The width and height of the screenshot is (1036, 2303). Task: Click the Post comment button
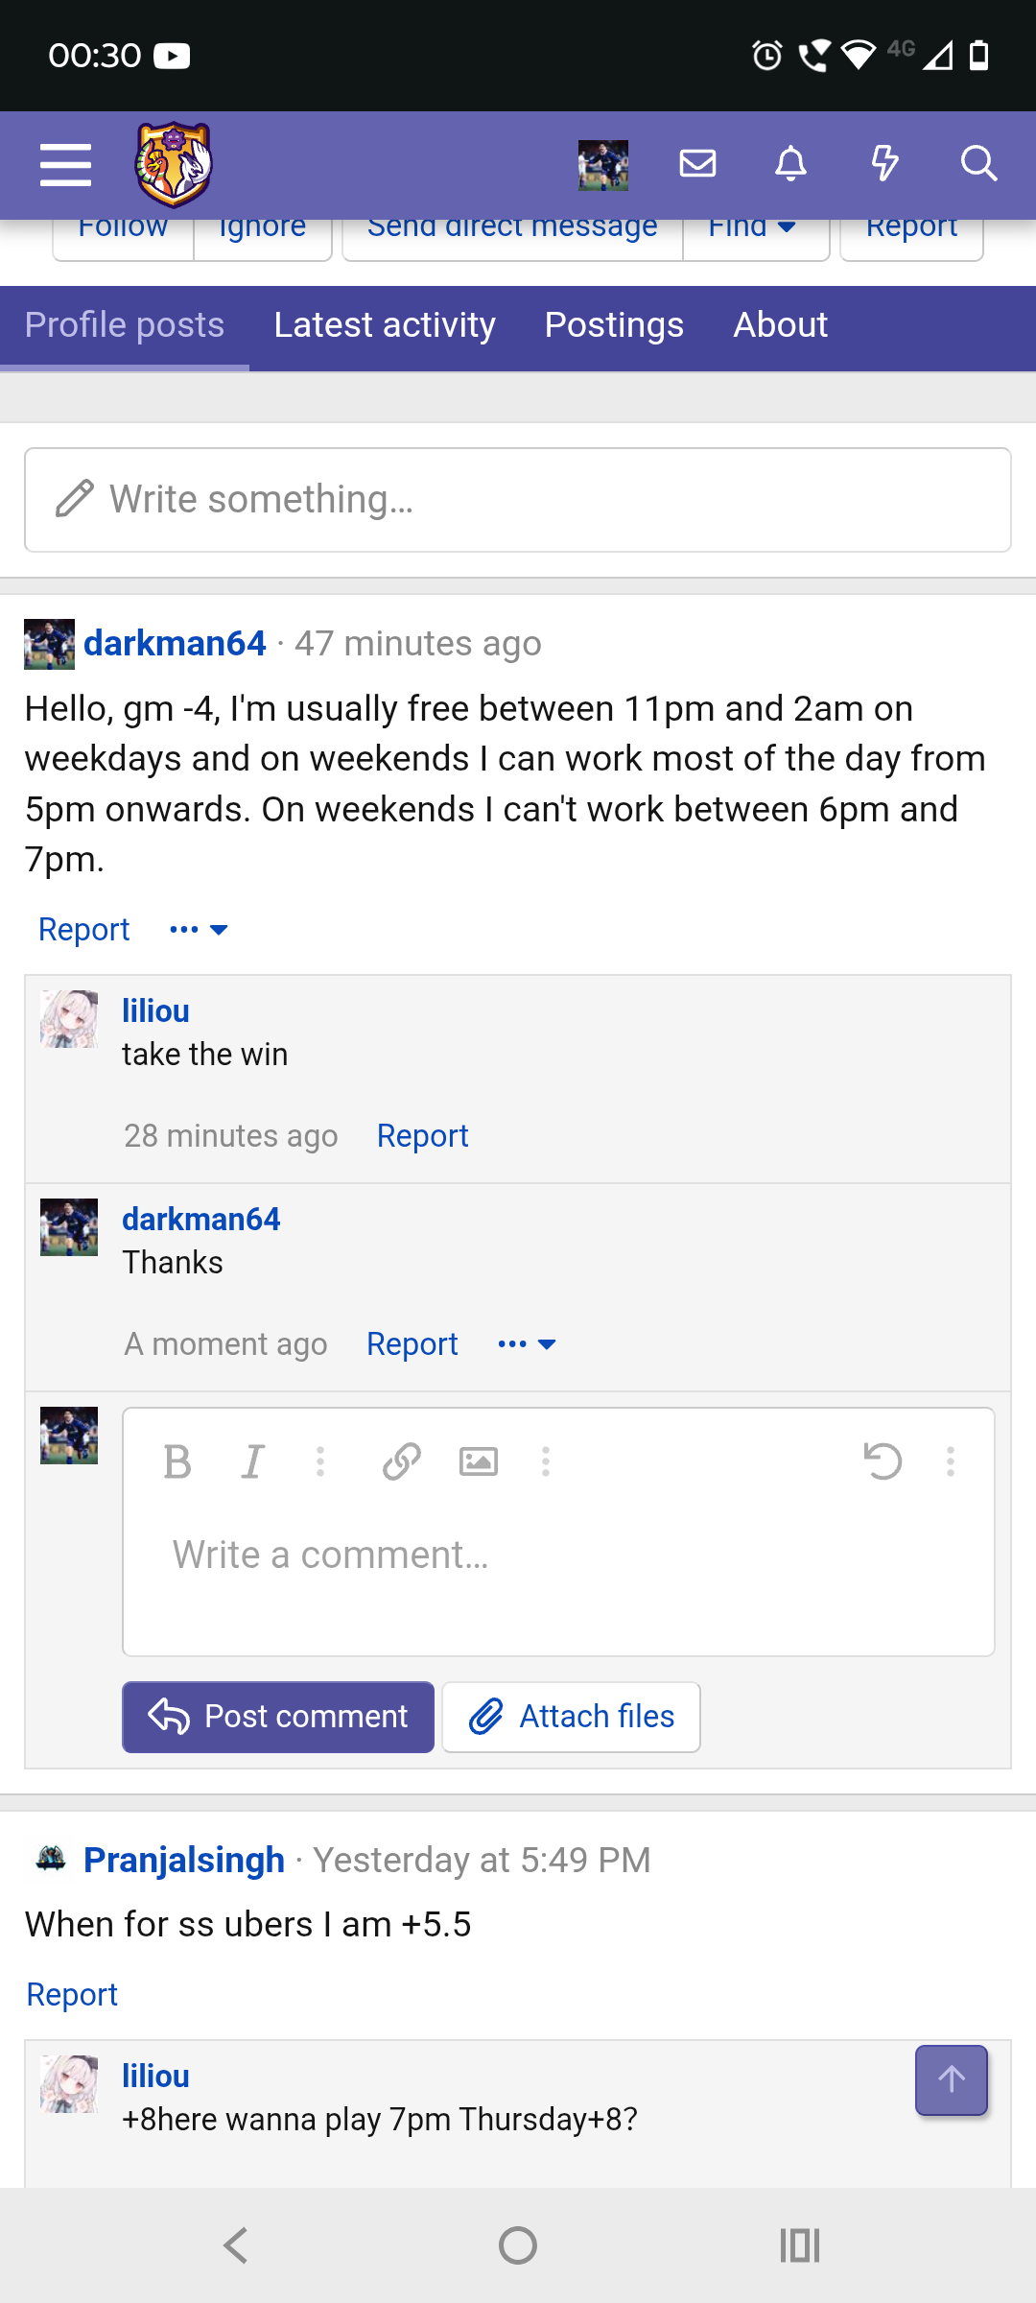pos(278,1717)
